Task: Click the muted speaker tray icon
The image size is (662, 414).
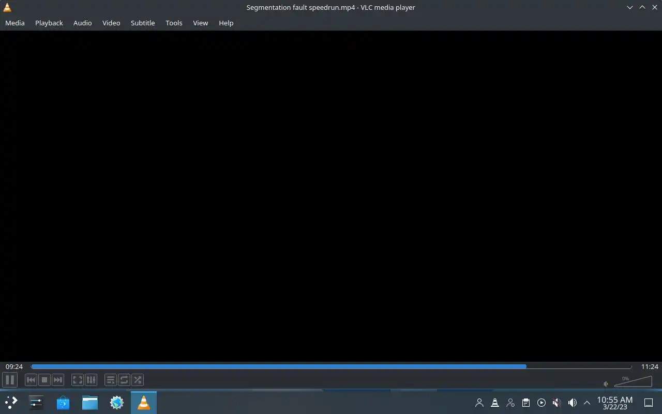Action: 557,403
